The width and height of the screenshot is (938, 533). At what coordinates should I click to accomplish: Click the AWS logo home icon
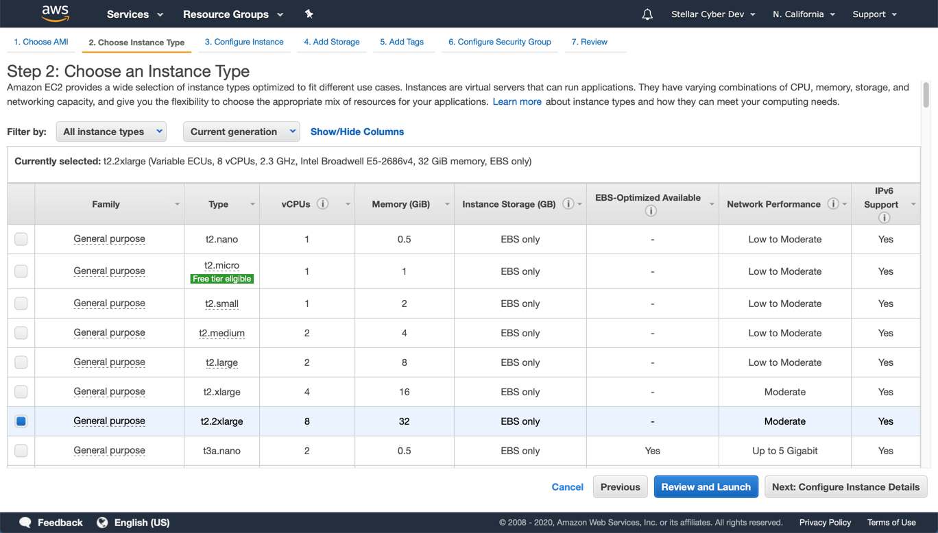pos(56,14)
